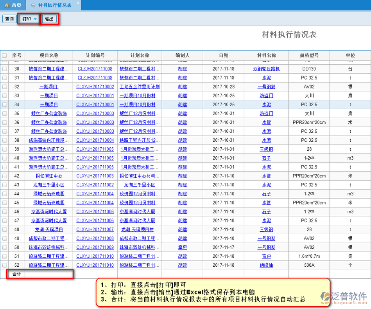Select the checkbox for row 42

tap(4, 176)
